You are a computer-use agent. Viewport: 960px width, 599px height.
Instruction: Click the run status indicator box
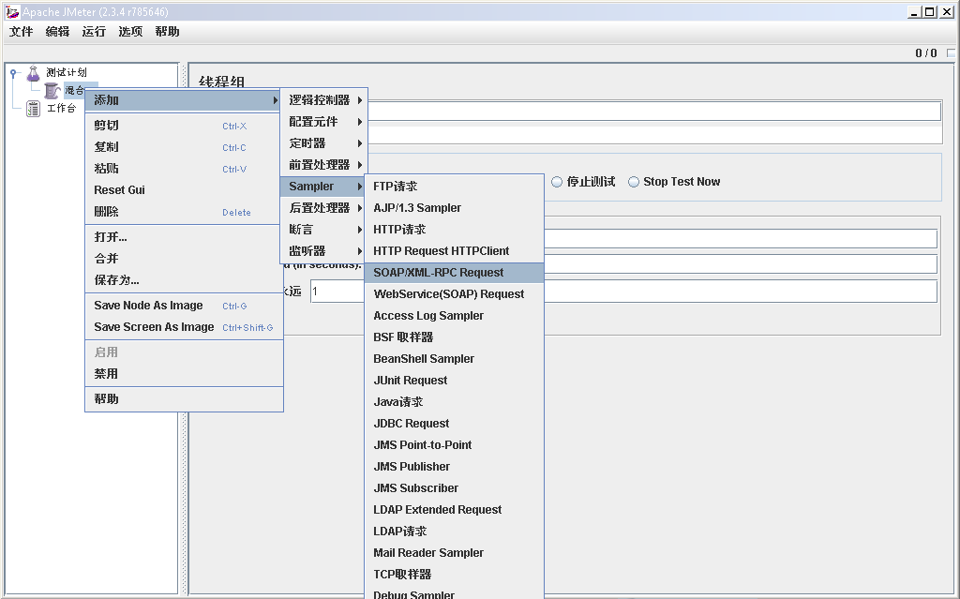pos(952,53)
